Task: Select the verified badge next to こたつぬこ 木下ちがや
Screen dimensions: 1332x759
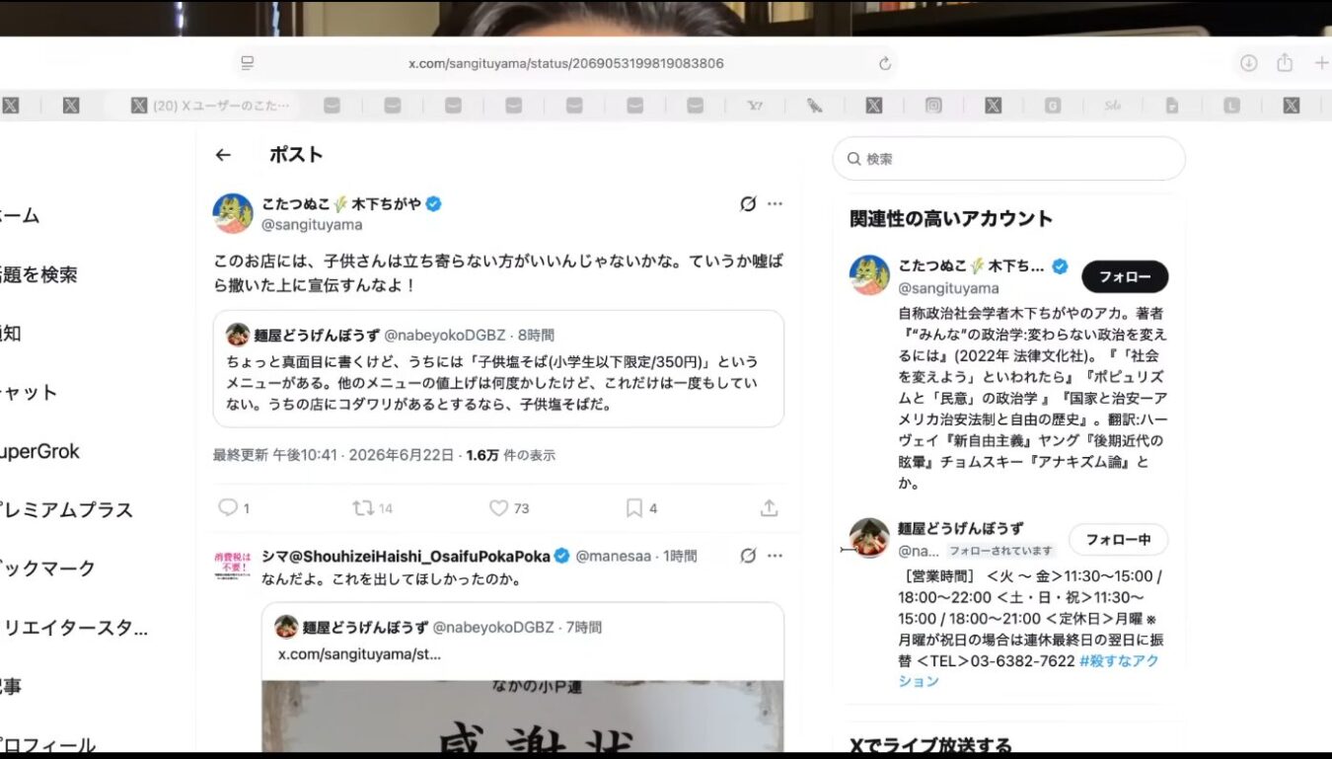Action: pyautogui.click(x=433, y=204)
